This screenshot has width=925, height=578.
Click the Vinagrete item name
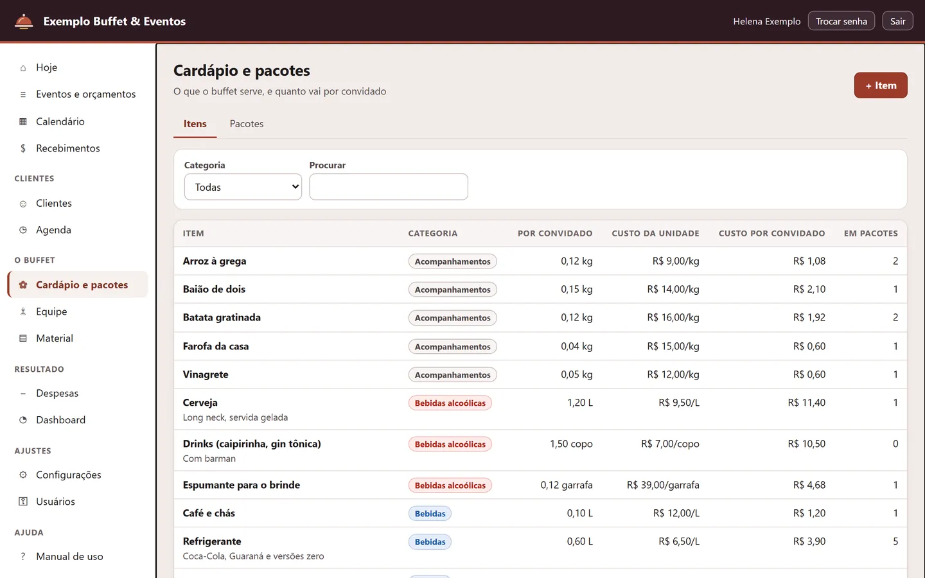coord(206,374)
